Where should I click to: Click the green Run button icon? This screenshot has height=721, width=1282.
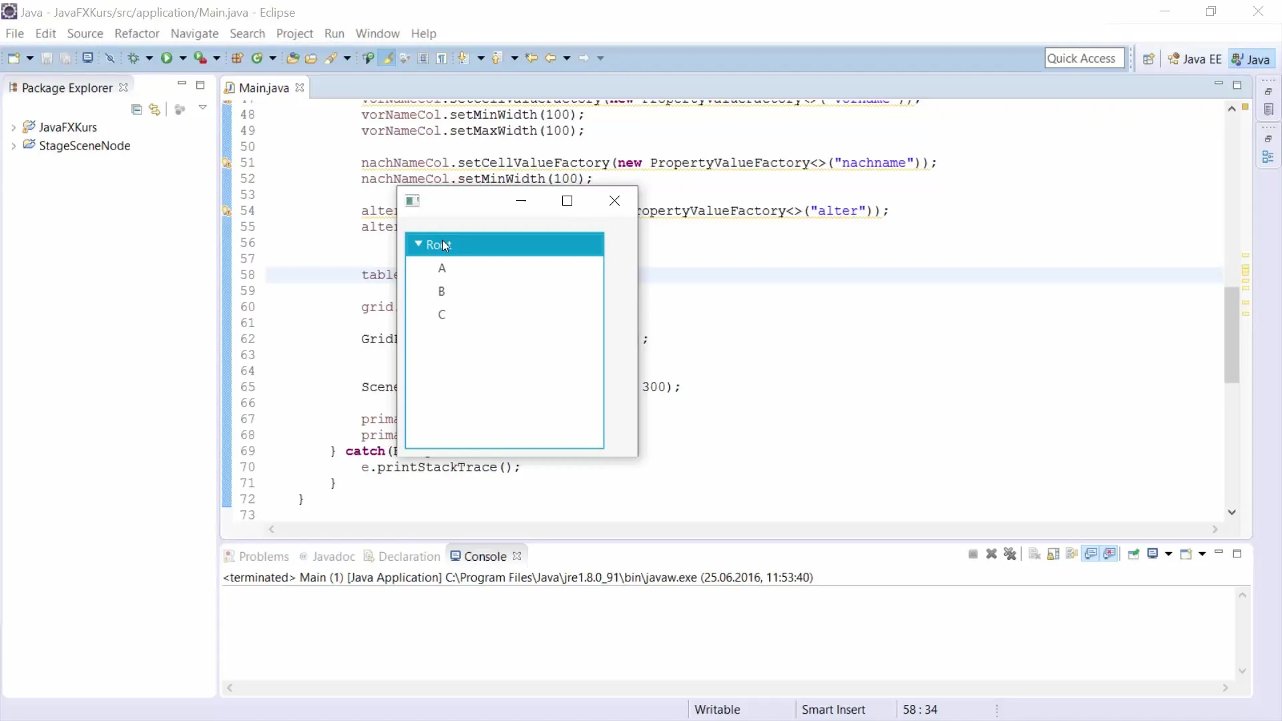[x=166, y=58]
